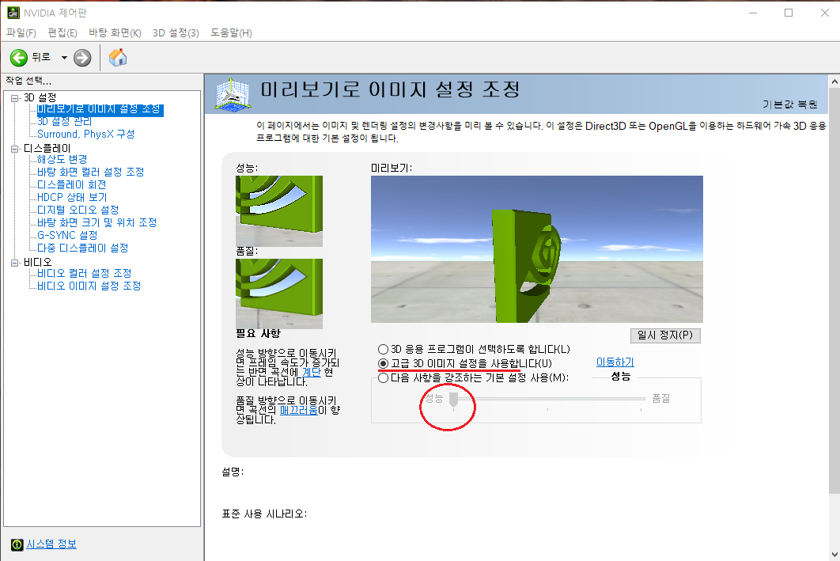Open 비디오 이미지 설정 조정 page
Screen dimensions: 840x561
coord(89,286)
